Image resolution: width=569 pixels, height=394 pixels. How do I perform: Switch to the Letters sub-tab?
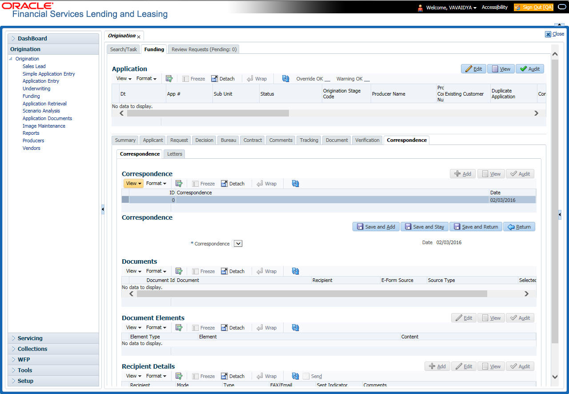pyautogui.click(x=174, y=154)
